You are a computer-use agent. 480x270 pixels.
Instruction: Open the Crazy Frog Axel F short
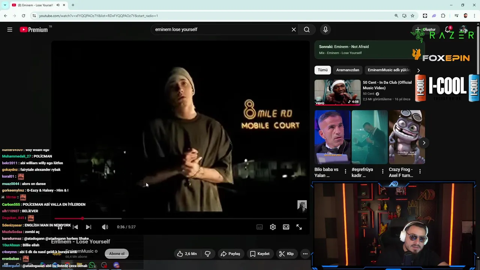coord(407,137)
